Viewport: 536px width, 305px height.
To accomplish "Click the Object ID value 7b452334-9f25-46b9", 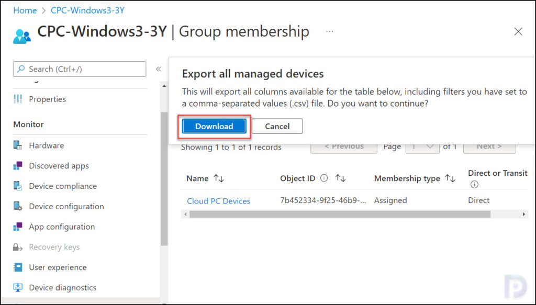I will pyautogui.click(x=323, y=200).
